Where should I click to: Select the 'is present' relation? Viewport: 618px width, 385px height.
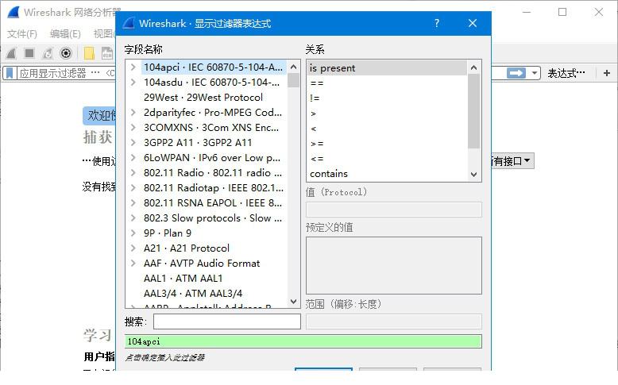[x=387, y=68]
